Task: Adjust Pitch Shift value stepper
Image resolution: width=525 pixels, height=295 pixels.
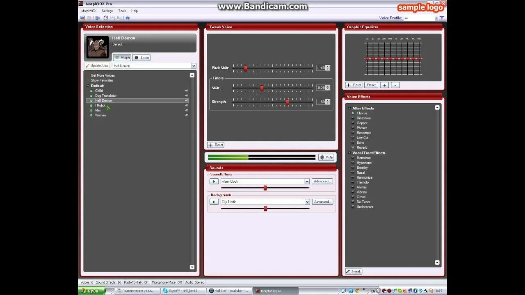Action: 328,68
